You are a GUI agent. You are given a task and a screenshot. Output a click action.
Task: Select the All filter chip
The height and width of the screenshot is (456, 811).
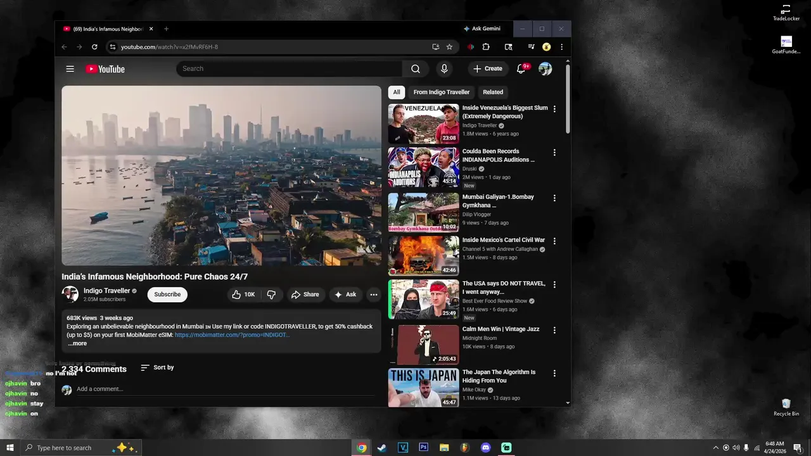[397, 92]
